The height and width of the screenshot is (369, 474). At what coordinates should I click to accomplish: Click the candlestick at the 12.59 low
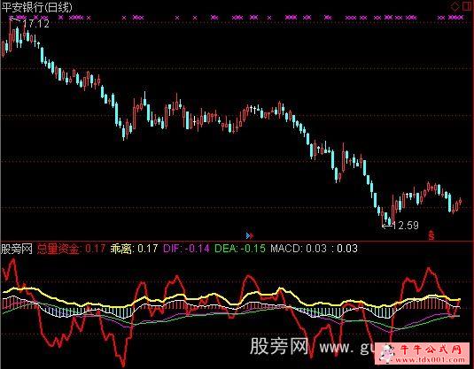389,221
